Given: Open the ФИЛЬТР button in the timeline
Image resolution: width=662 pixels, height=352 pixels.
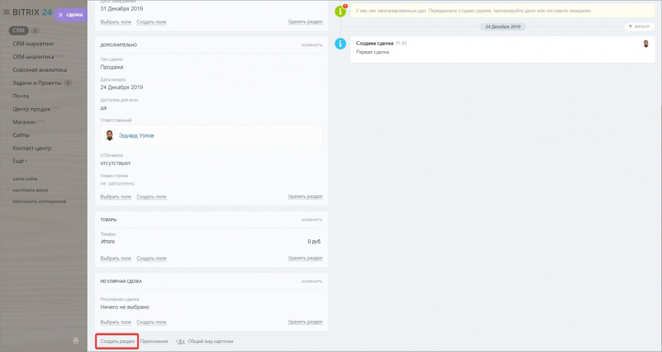Looking at the screenshot, I should pos(639,27).
